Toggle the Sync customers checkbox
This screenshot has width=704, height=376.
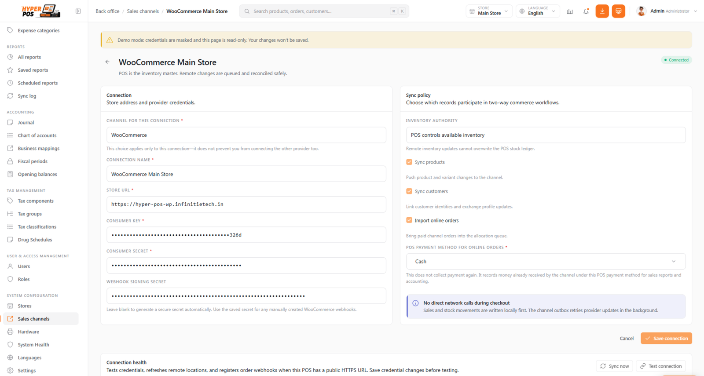tap(409, 191)
